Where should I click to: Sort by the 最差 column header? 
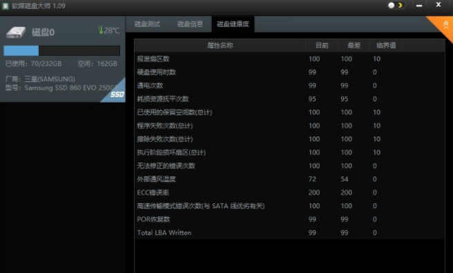[x=354, y=45]
